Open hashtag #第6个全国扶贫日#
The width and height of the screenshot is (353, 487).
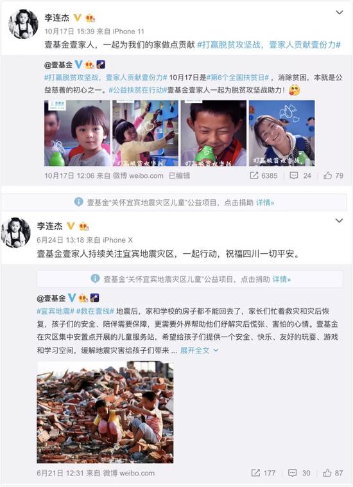237,77
